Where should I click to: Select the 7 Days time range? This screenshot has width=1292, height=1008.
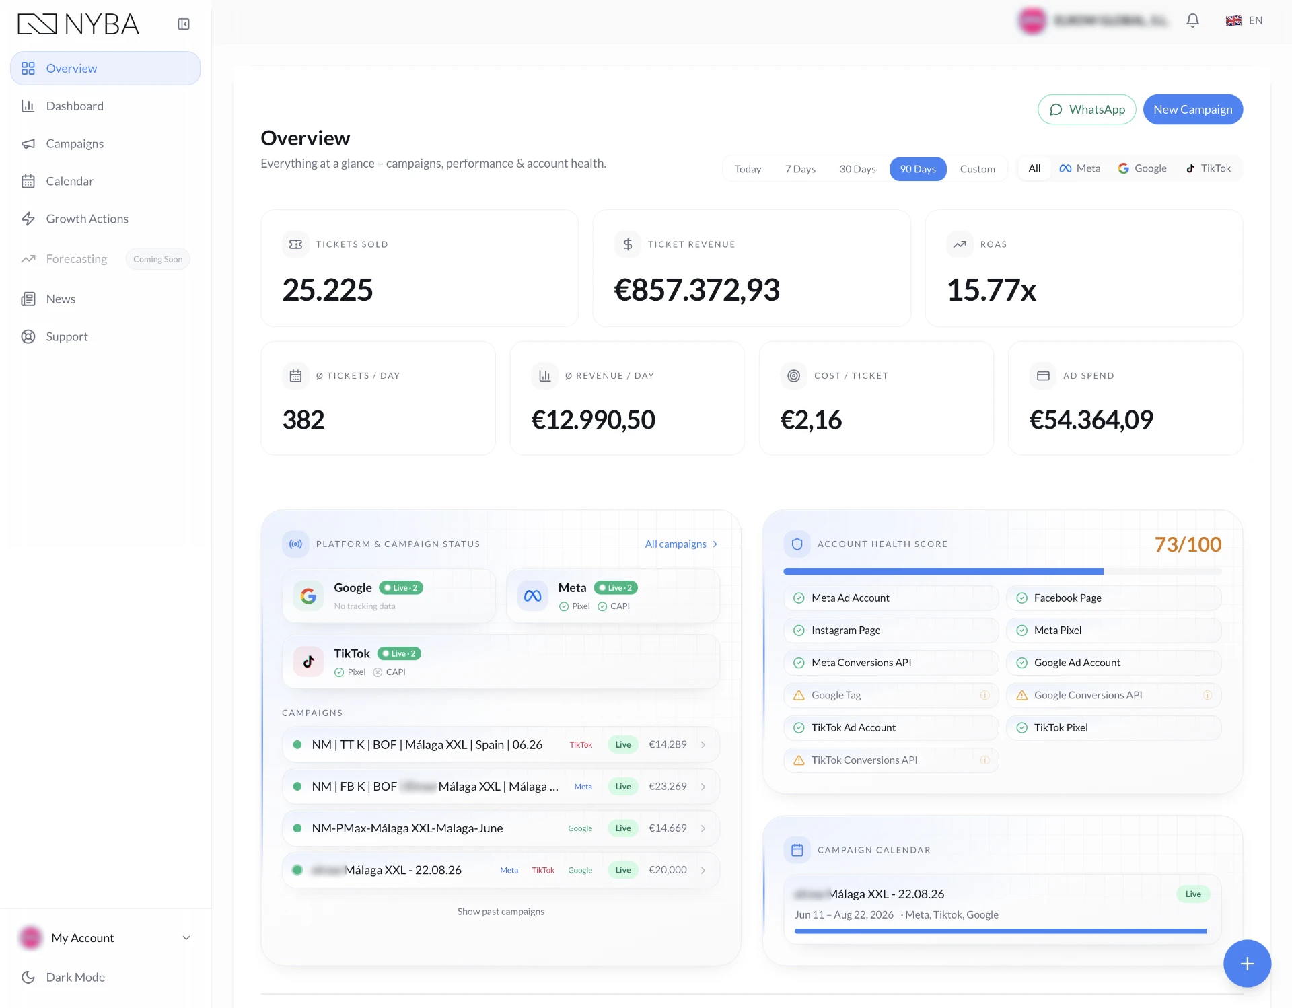point(800,169)
